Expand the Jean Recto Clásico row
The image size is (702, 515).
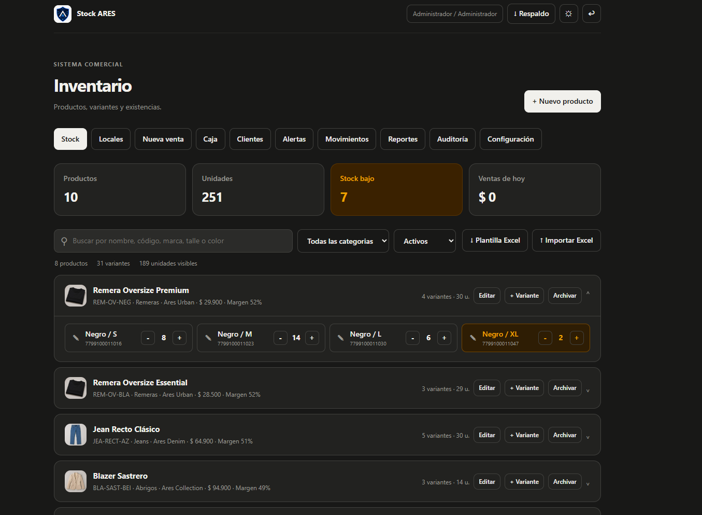pos(588,437)
